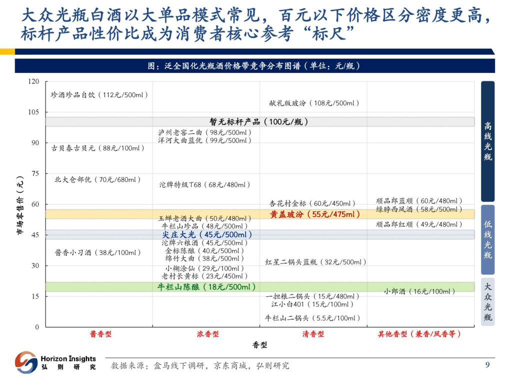Click the 大众光瓶 side bar
Image resolution: width=512 pixels, height=384 pixels.
click(487, 301)
